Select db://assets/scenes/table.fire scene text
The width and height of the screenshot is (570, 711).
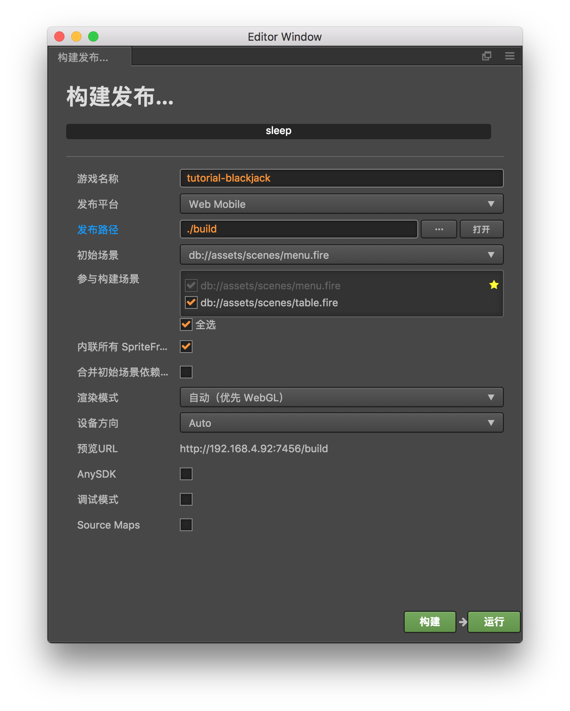(x=269, y=302)
